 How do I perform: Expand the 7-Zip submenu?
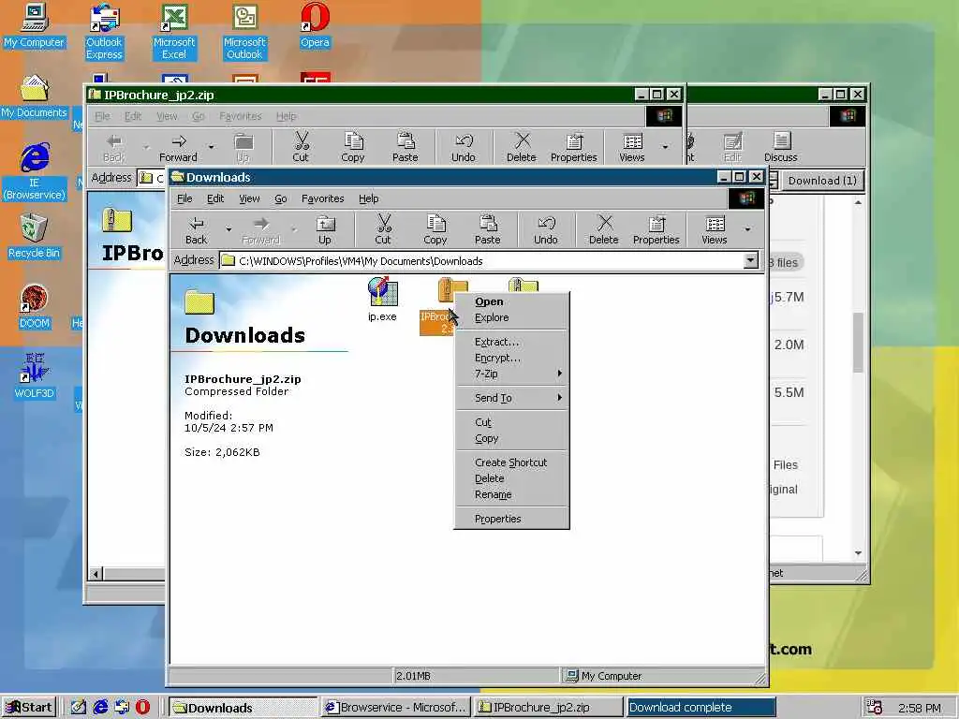512,374
